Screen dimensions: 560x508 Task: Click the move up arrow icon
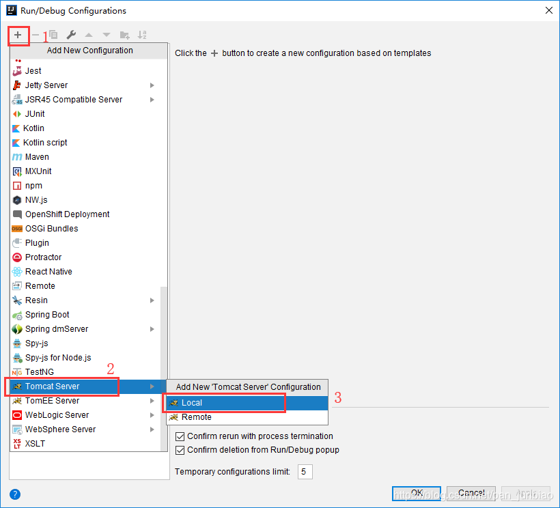click(89, 35)
